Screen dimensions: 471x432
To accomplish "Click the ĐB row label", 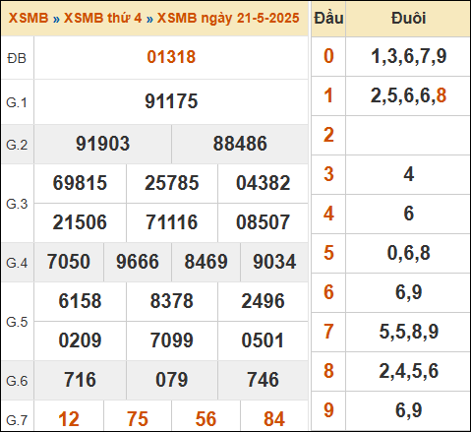I will 17,58.
